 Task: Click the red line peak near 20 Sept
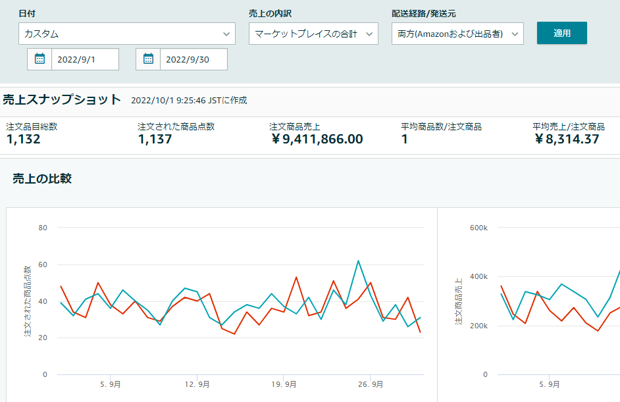296,277
